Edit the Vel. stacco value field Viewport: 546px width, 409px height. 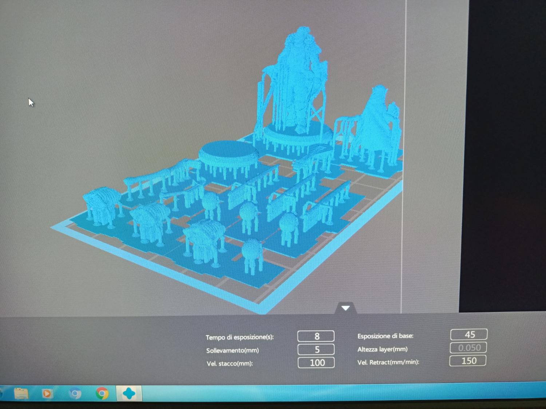[316, 362]
